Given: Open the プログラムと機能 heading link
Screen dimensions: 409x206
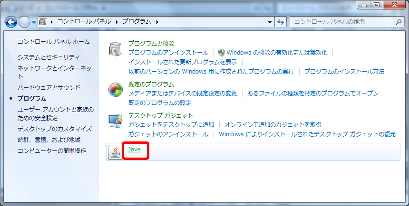Looking at the screenshot, I should 151,43.
